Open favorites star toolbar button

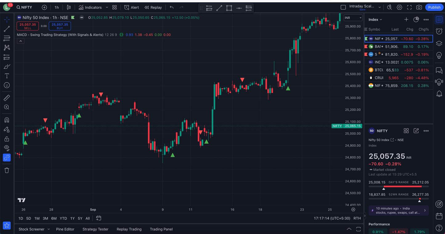tap(7, 225)
